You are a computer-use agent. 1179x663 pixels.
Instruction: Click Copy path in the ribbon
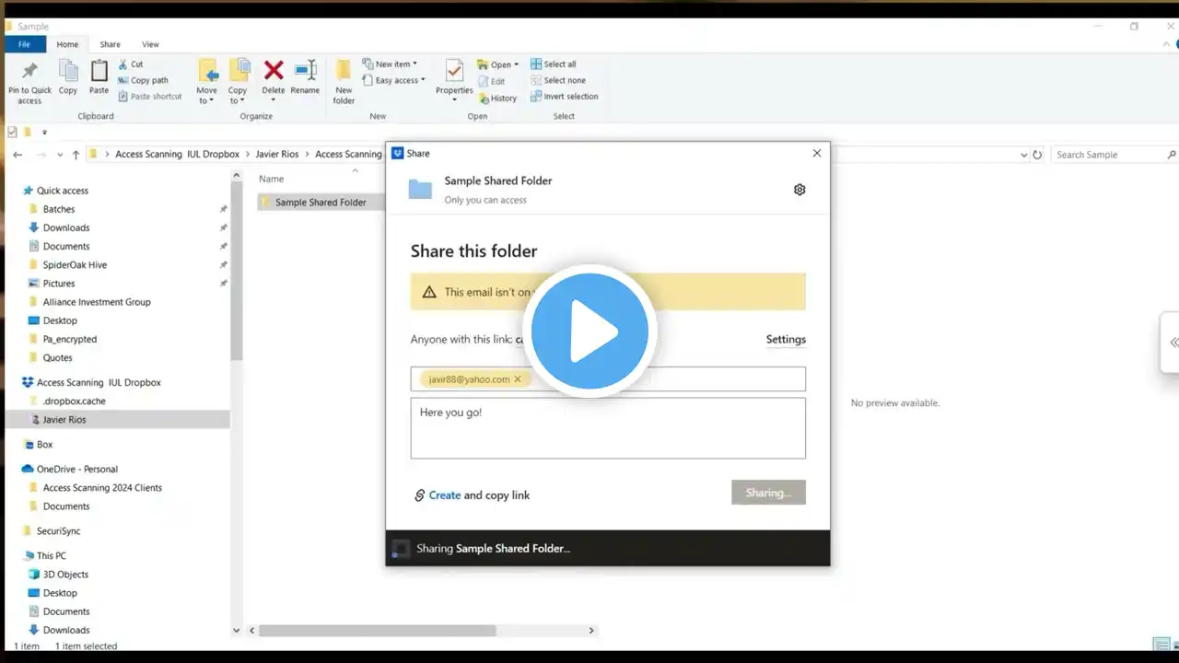143,80
